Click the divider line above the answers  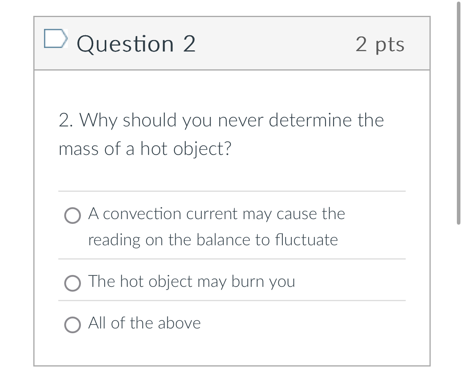point(232,191)
